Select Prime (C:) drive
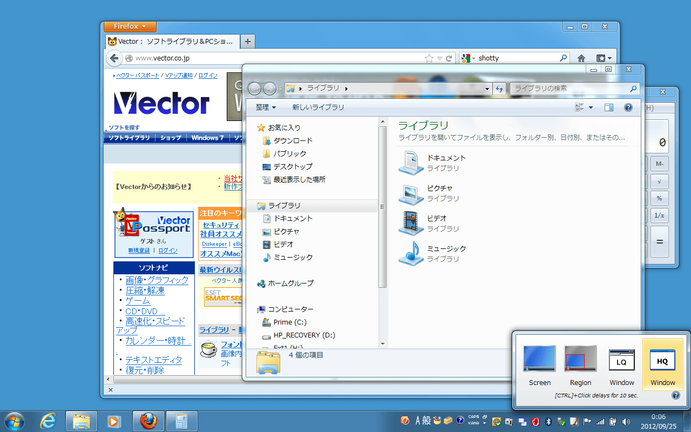 tap(284, 322)
